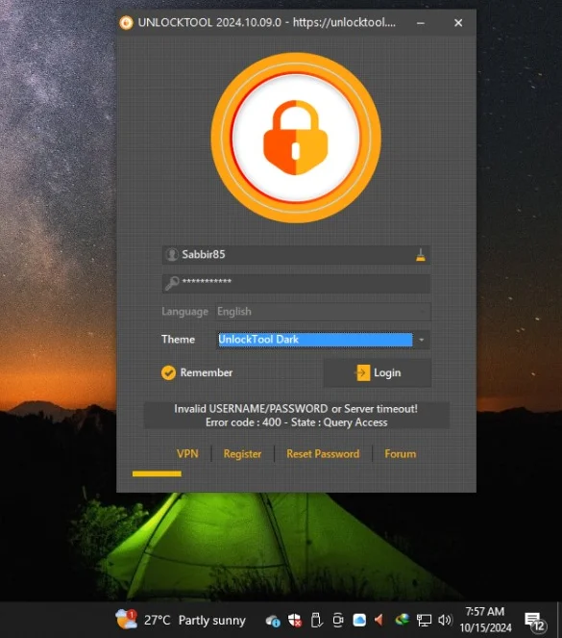Open OneDrive cloud icon in system tray
Image resolution: width=562 pixels, height=638 pixels.
pyautogui.click(x=273, y=621)
